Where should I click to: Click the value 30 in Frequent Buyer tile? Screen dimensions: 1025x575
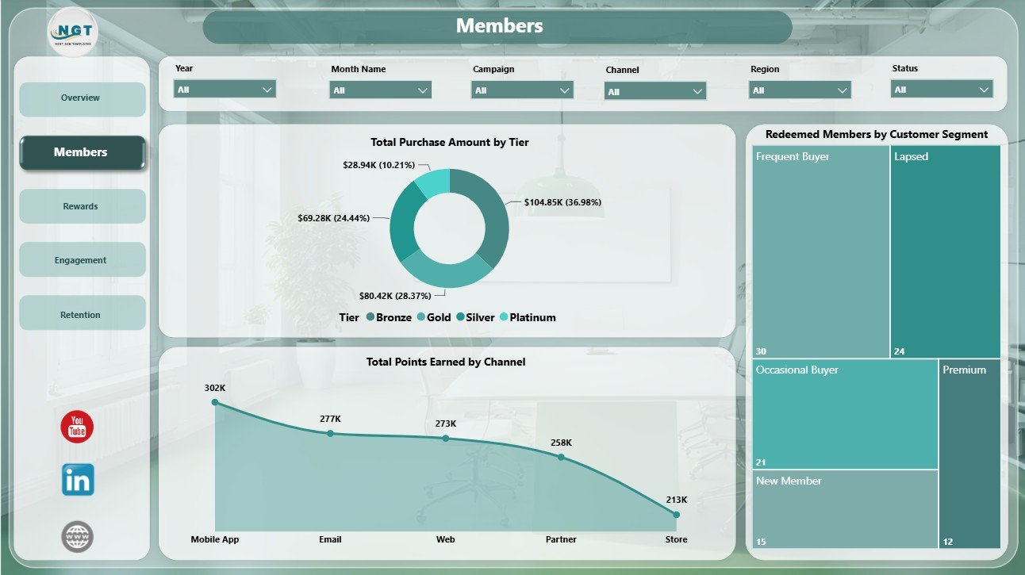(x=761, y=352)
